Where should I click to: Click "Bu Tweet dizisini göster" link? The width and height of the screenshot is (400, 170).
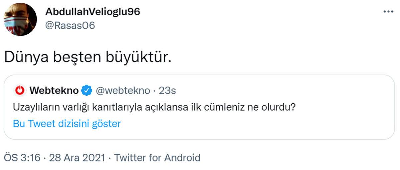coord(67,124)
